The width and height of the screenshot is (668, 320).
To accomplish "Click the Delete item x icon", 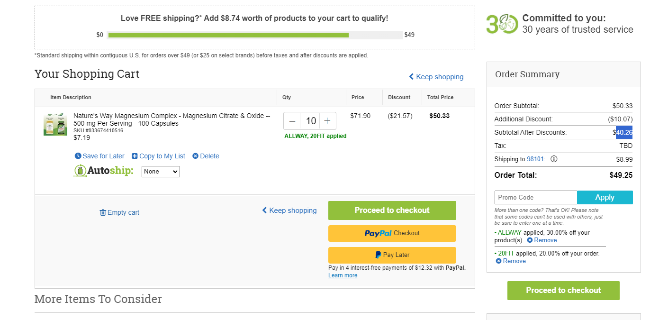I will [195, 156].
